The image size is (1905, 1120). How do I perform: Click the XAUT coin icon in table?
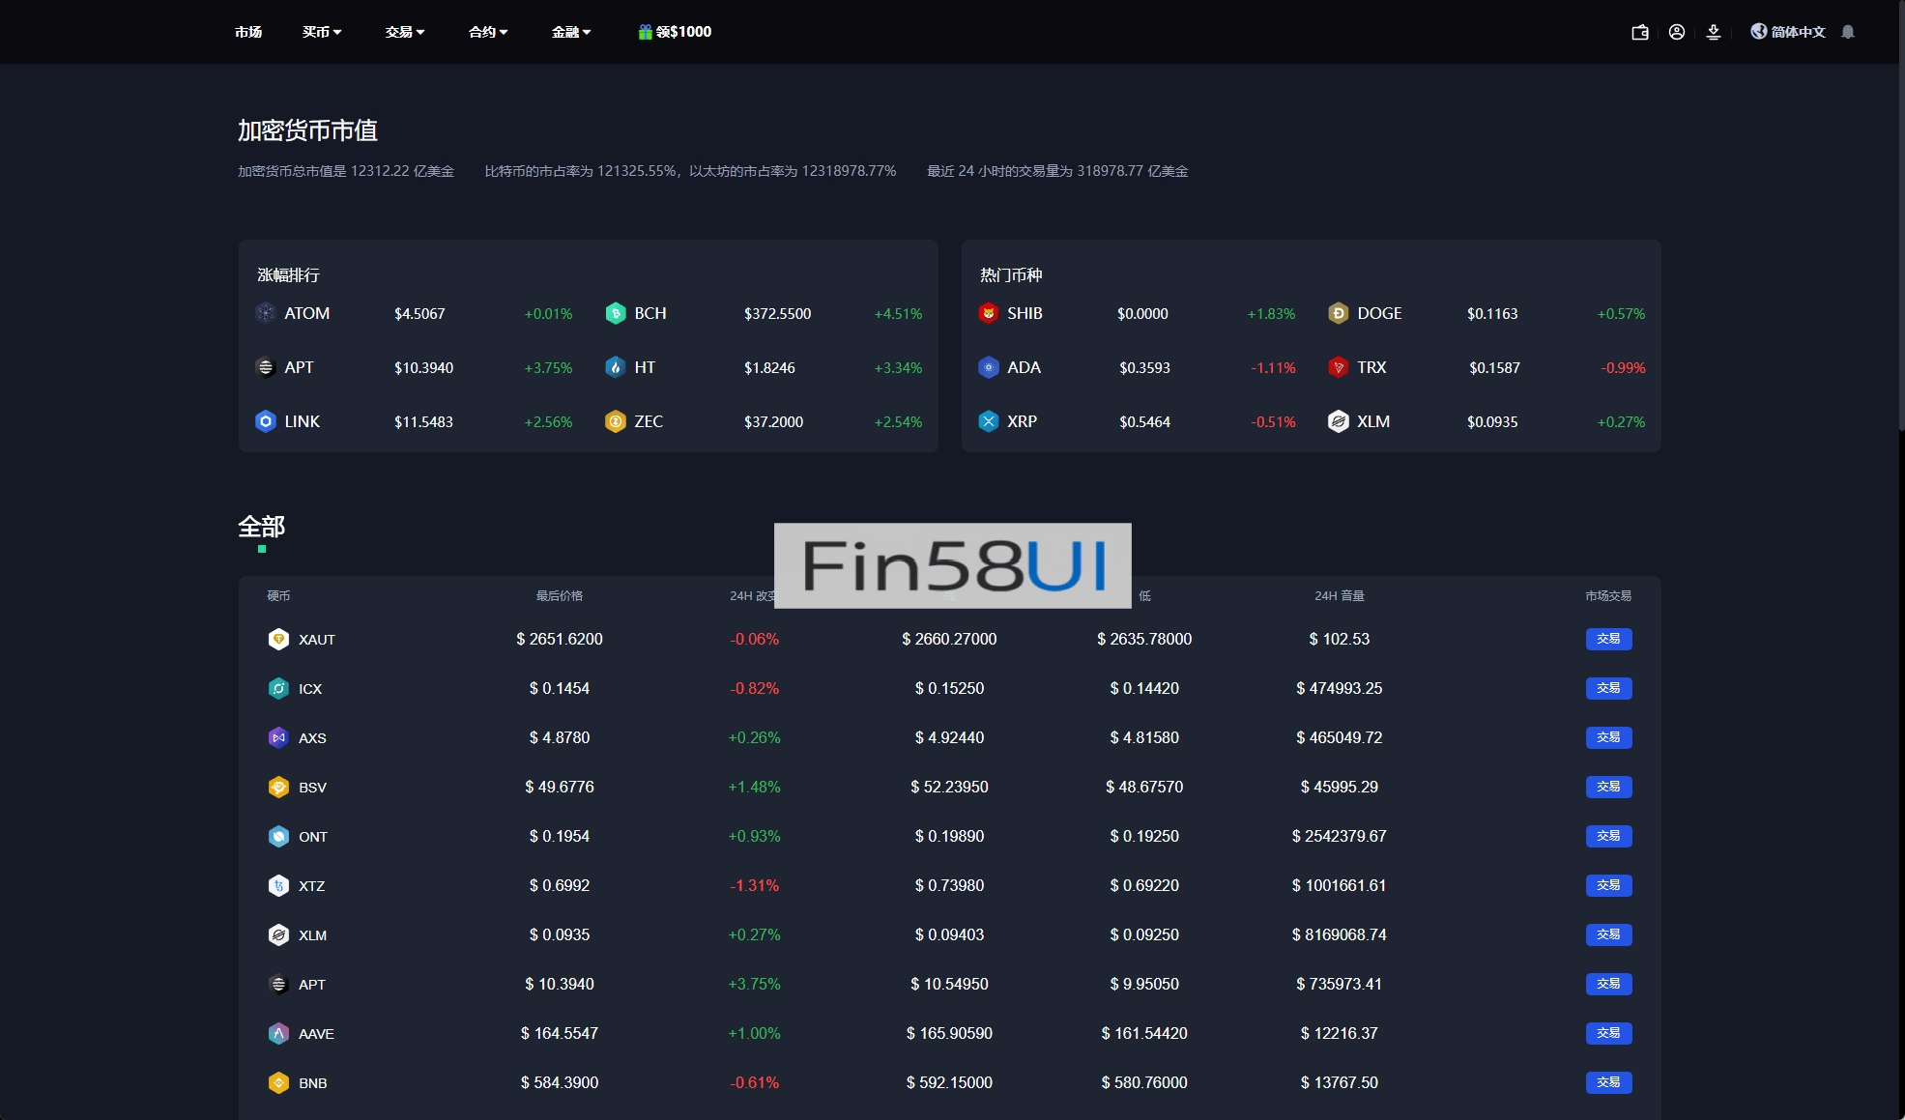(278, 639)
